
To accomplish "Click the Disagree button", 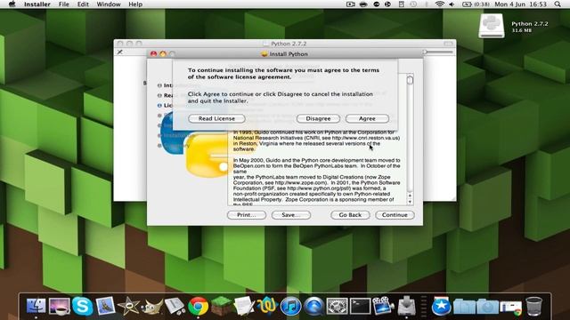I will tap(318, 118).
